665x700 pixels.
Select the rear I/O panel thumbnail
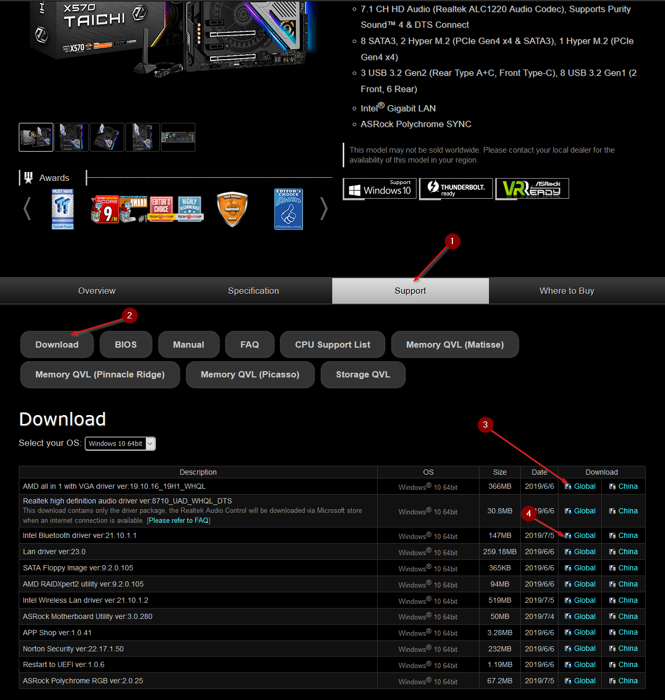(x=178, y=137)
